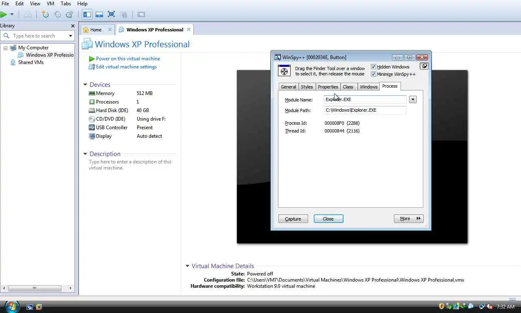Close the Windows XP Professional tab
Screen dimensions: 521x313
[x=188, y=30]
